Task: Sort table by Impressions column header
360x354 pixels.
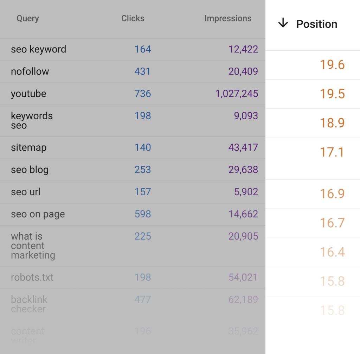Action: point(228,19)
